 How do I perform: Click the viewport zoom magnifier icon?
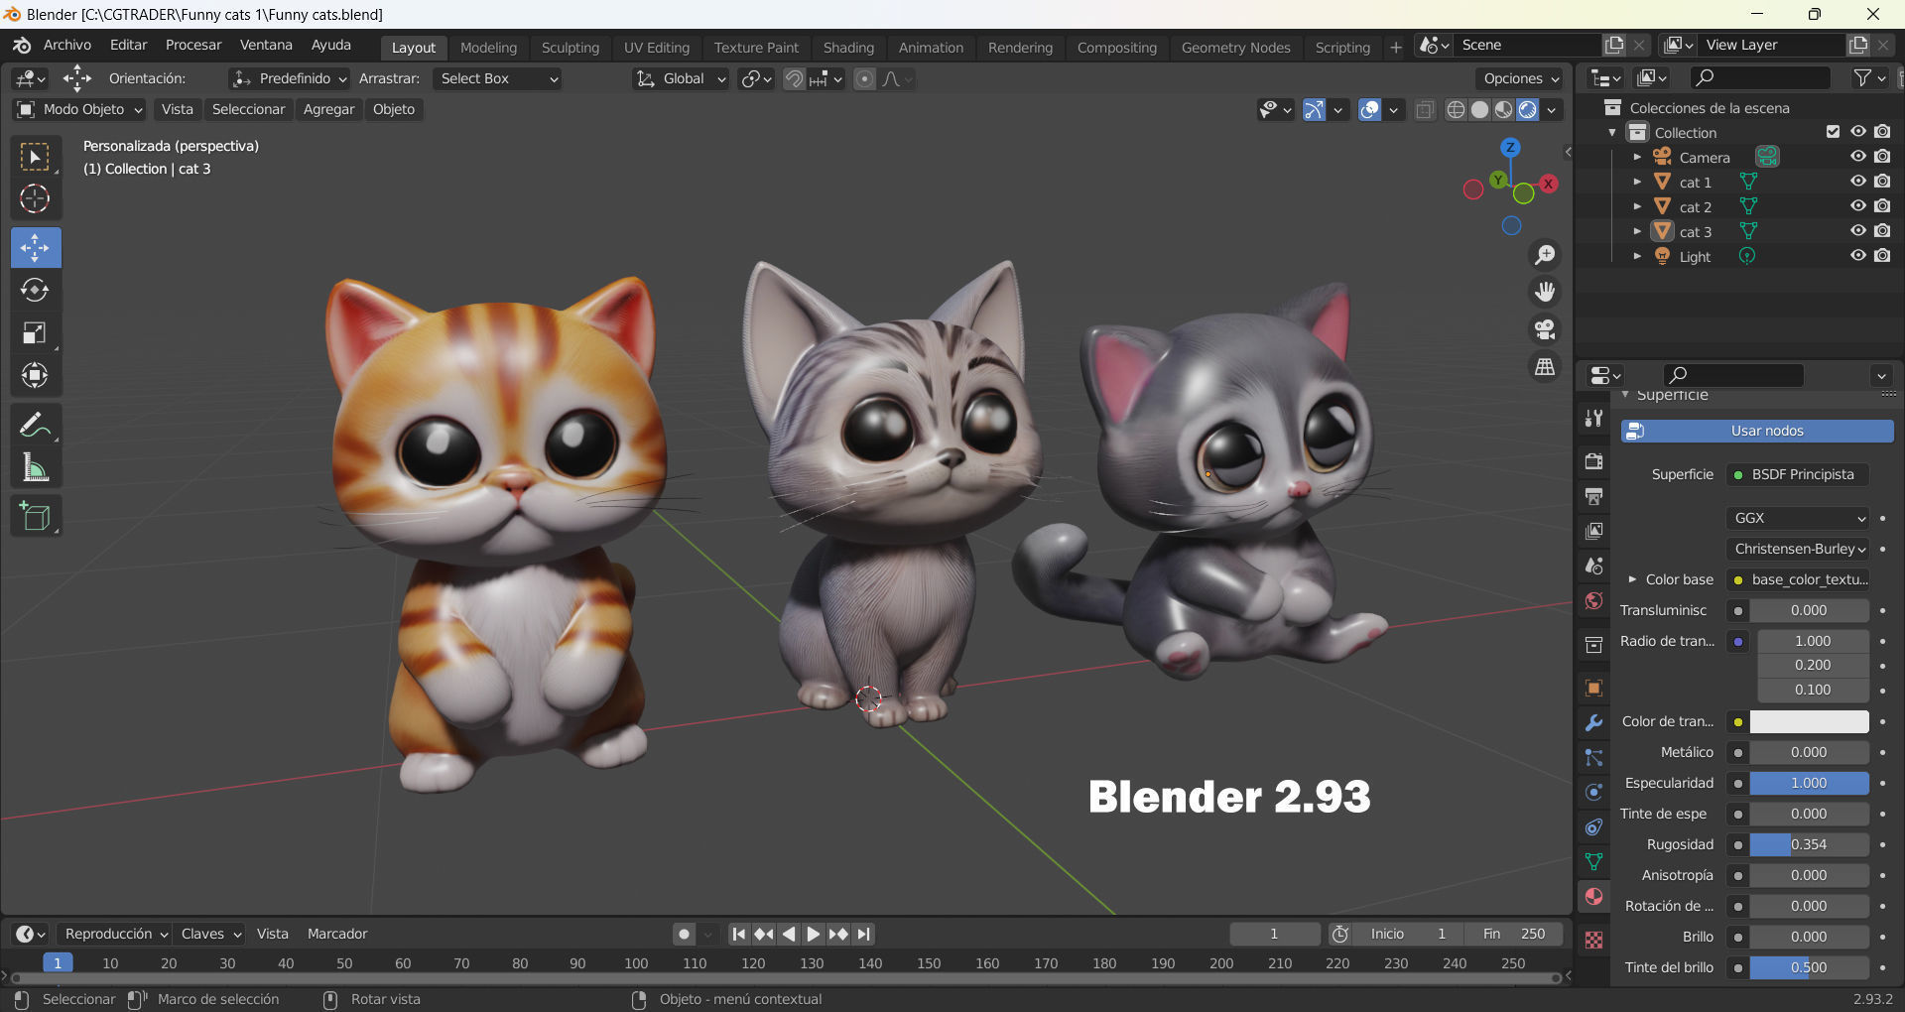tap(1545, 255)
